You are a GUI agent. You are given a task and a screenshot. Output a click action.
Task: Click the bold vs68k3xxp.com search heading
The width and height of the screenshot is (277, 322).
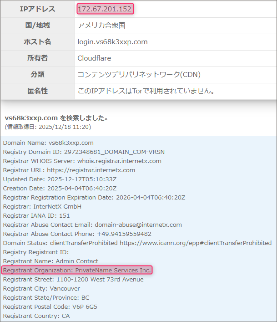pyautogui.click(x=31, y=118)
